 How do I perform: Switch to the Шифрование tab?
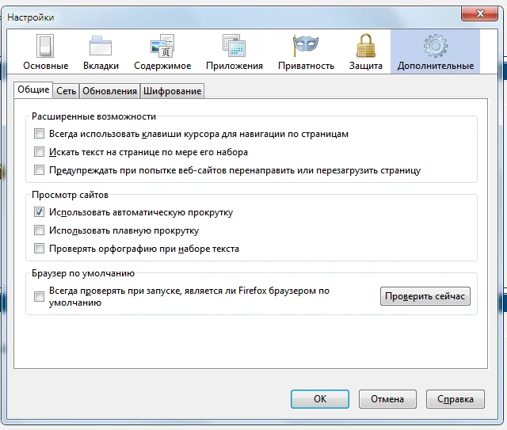[173, 91]
